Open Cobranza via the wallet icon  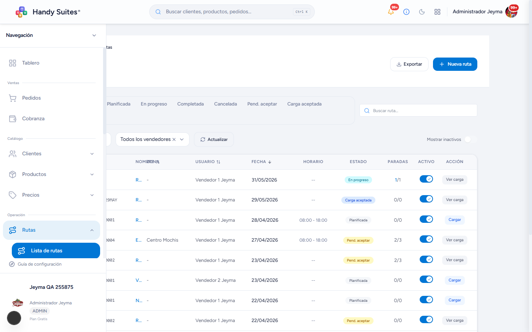tap(13, 119)
